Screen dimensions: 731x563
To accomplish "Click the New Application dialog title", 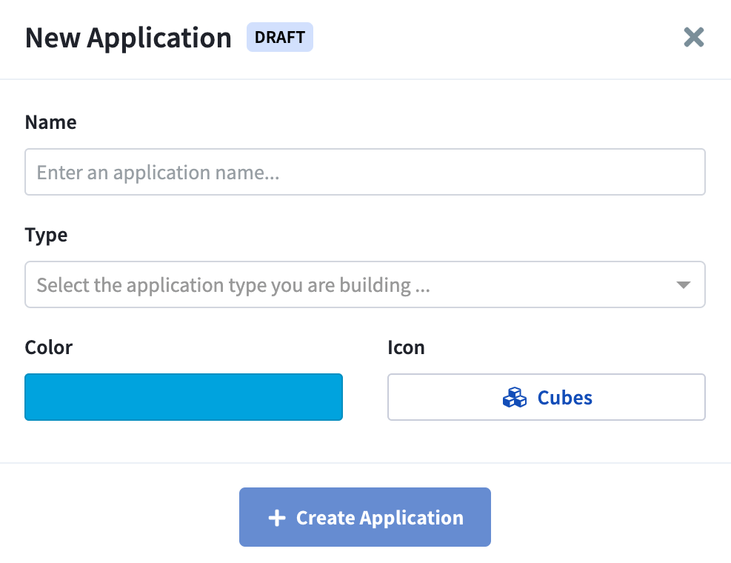I will pos(128,38).
